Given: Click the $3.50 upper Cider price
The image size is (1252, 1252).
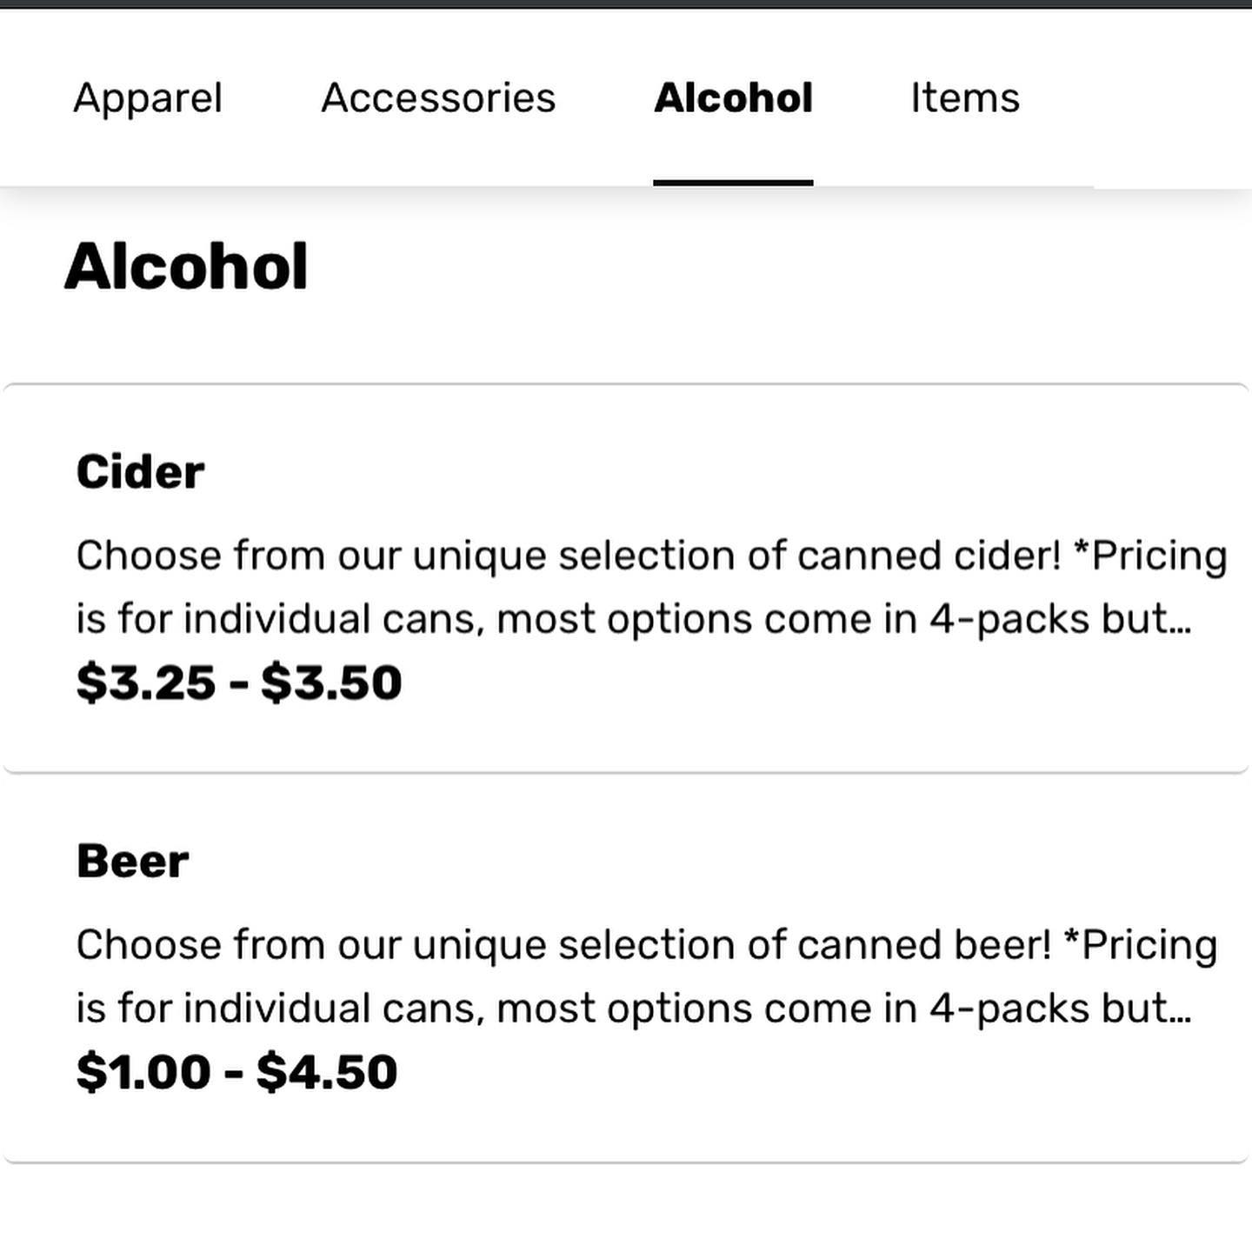Looking at the screenshot, I should pos(331,683).
